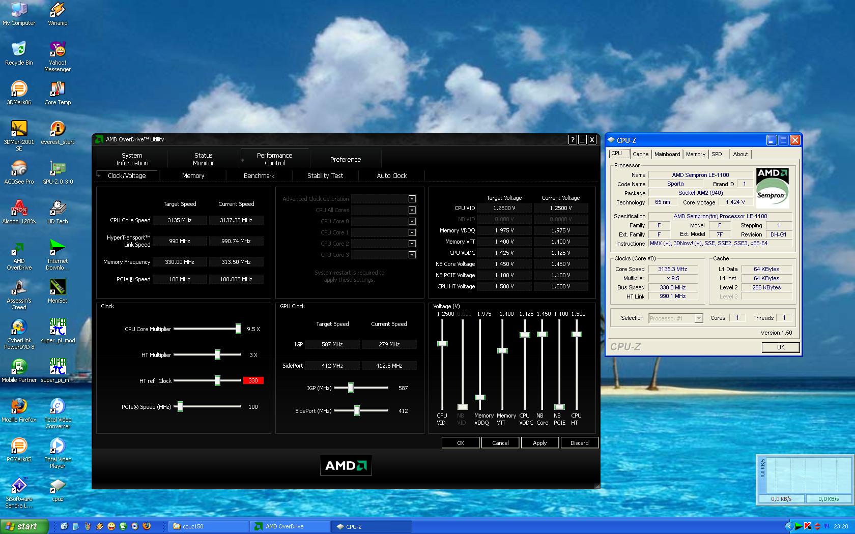
Task: Open 3DMark2001 SE desktop icon
Action: (19, 136)
